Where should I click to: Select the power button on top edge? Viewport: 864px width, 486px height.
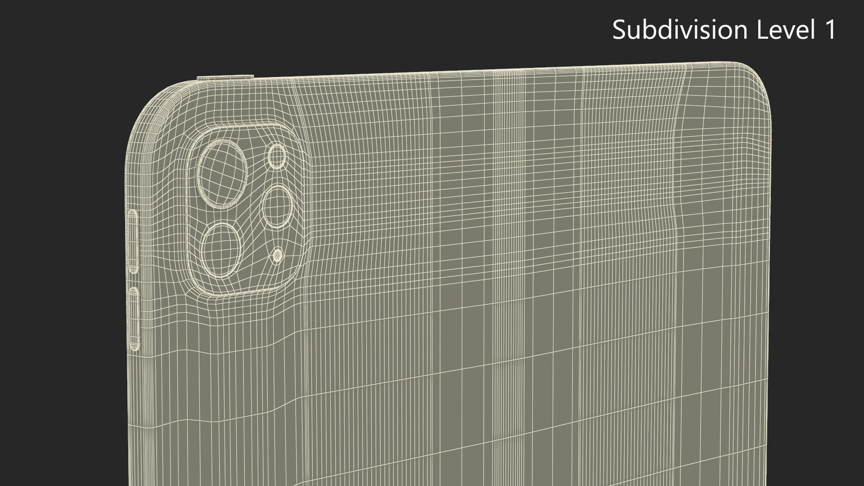pos(226,77)
